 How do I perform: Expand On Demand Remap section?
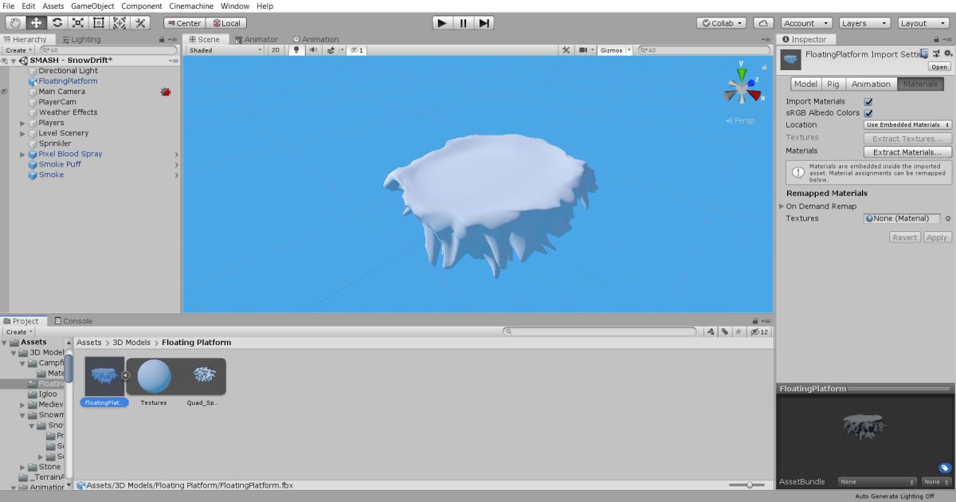782,206
